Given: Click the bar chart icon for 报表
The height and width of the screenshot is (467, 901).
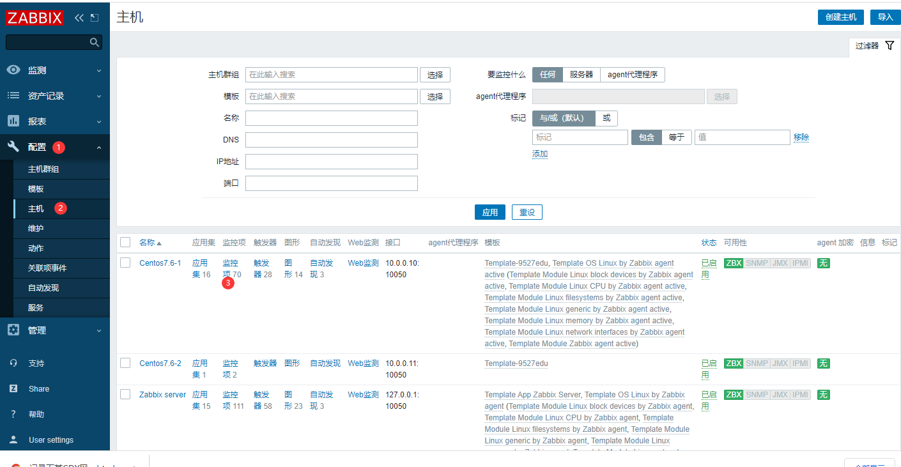Looking at the screenshot, I should [x=13, y=121].
